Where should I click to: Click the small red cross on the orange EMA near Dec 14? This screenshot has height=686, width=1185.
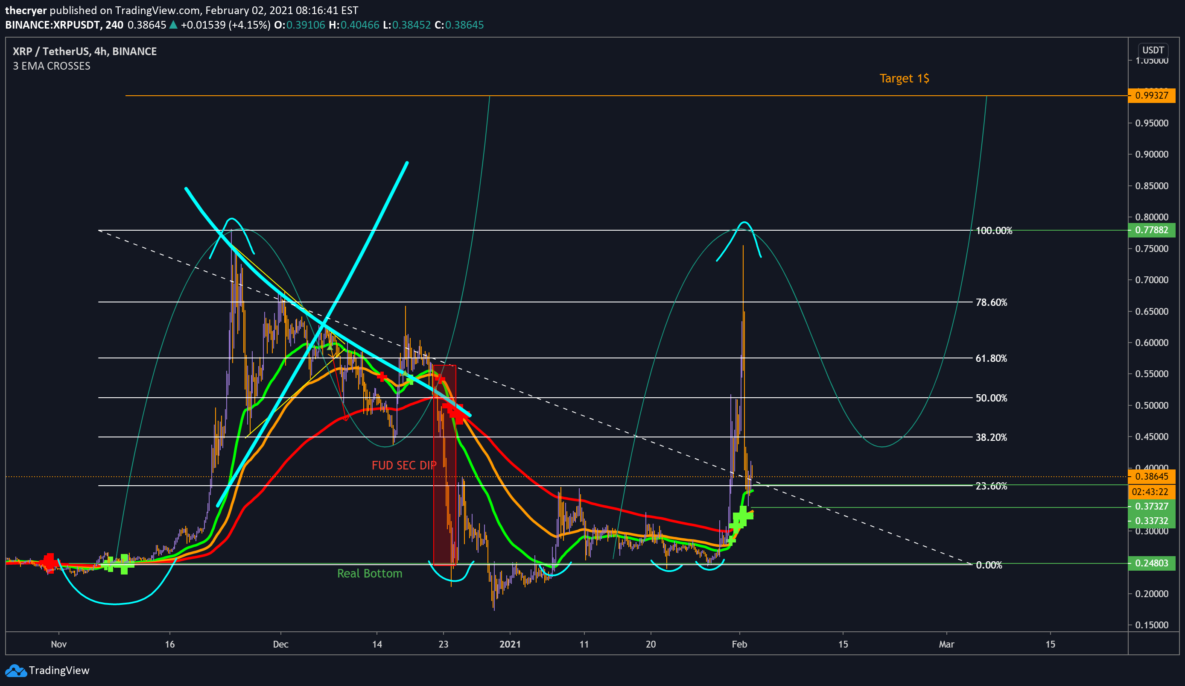(382, 376)
